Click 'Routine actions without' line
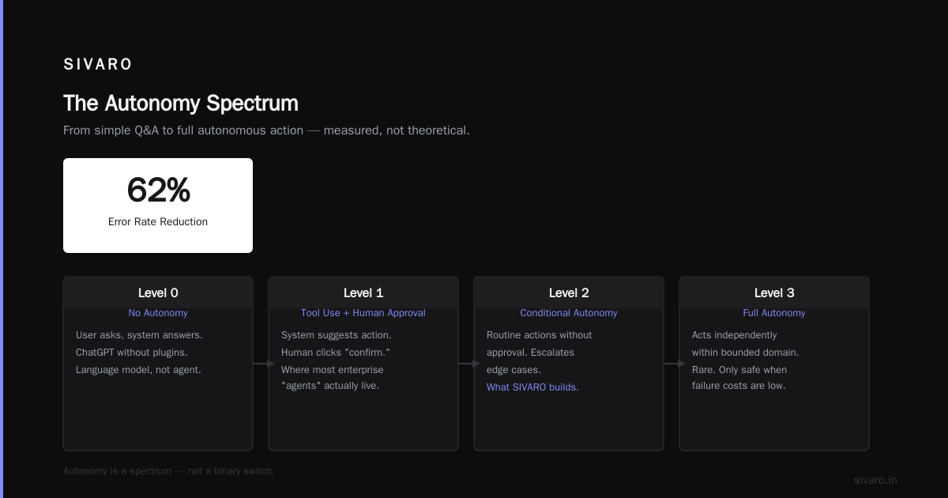Screen dimensions: 948x498 540,335
